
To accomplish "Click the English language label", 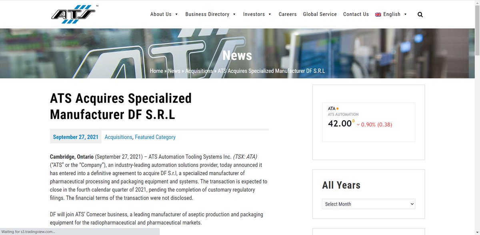I will click(392, 14).
